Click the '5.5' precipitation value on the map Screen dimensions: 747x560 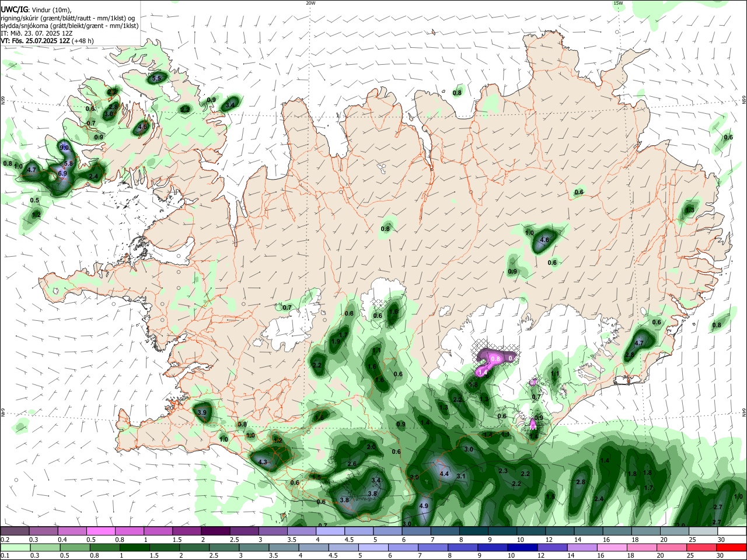[x=156, y=78]
